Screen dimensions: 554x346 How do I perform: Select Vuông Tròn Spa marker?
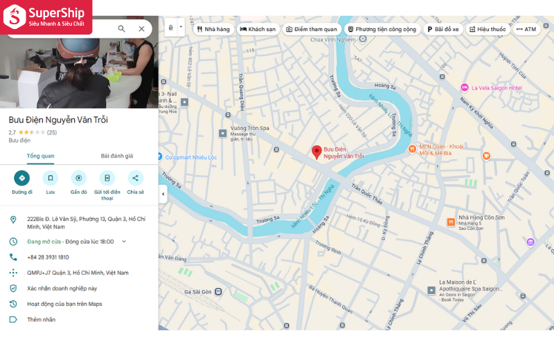tap(222, 134)
